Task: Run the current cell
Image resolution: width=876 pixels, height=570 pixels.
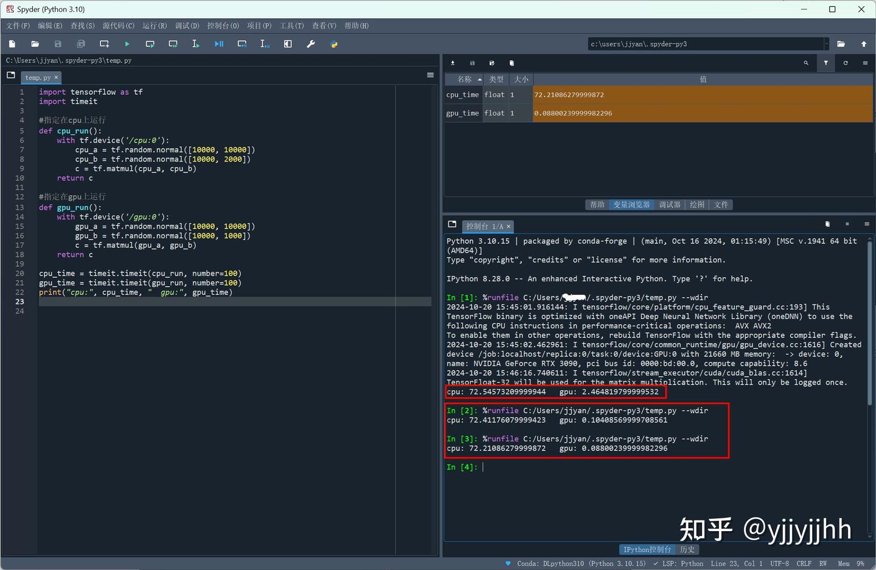Action: coord(150,44)
